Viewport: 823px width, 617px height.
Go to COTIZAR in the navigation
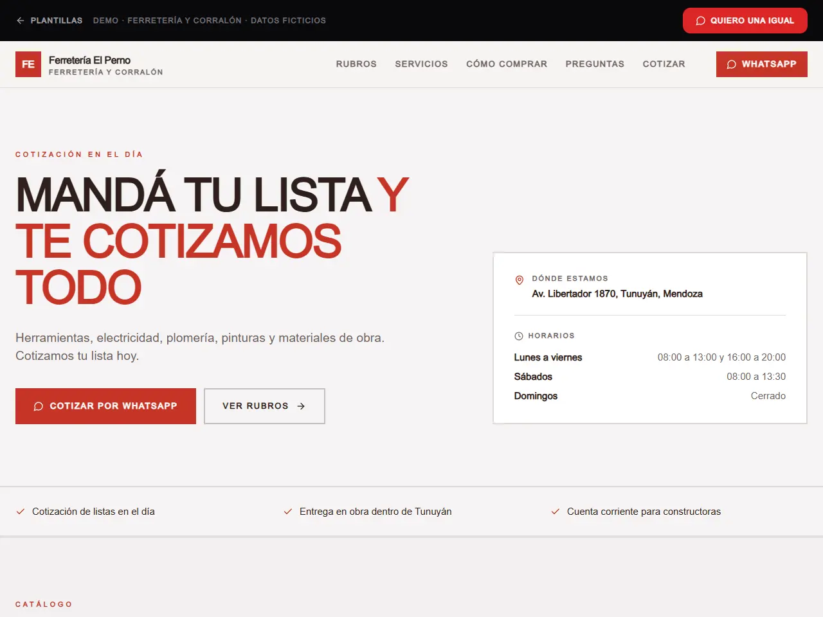click(664, 64)
